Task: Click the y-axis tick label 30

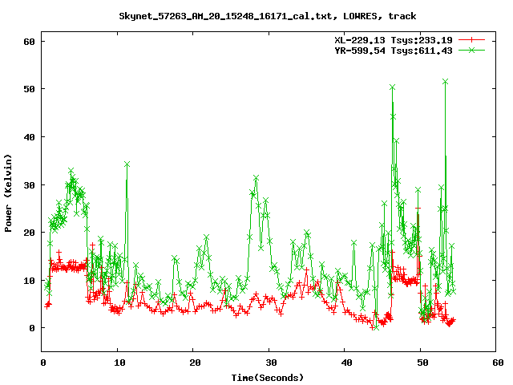Action: click(29, 185)
